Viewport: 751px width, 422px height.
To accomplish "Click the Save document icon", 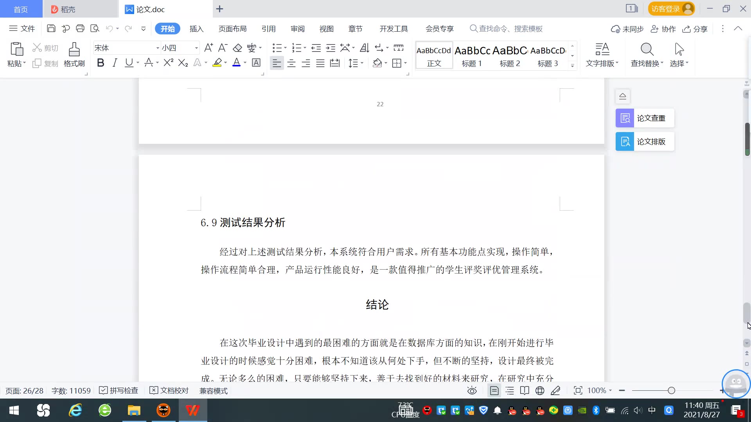I will tap(51, 29).
